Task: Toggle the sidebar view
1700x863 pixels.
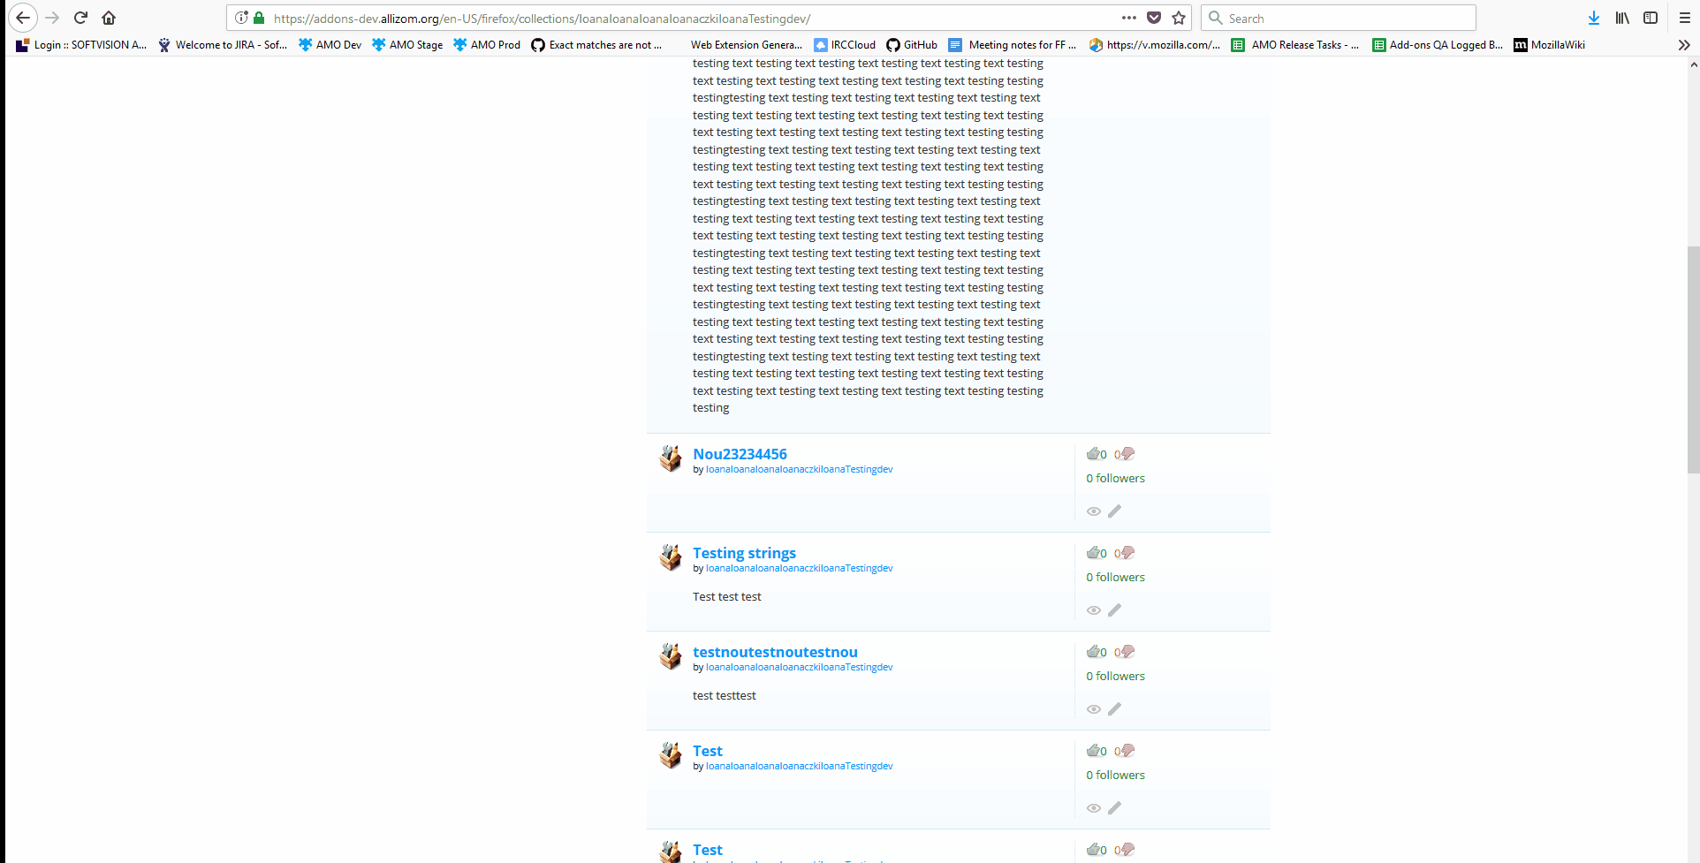Action: [x=1651, y=18]
